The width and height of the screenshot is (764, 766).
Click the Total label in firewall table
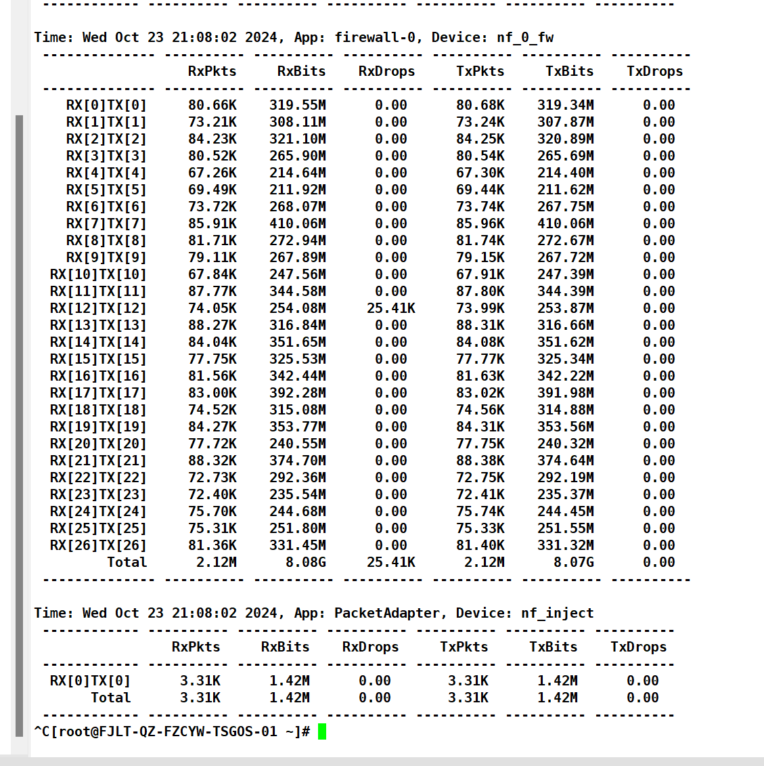(127, 562)
